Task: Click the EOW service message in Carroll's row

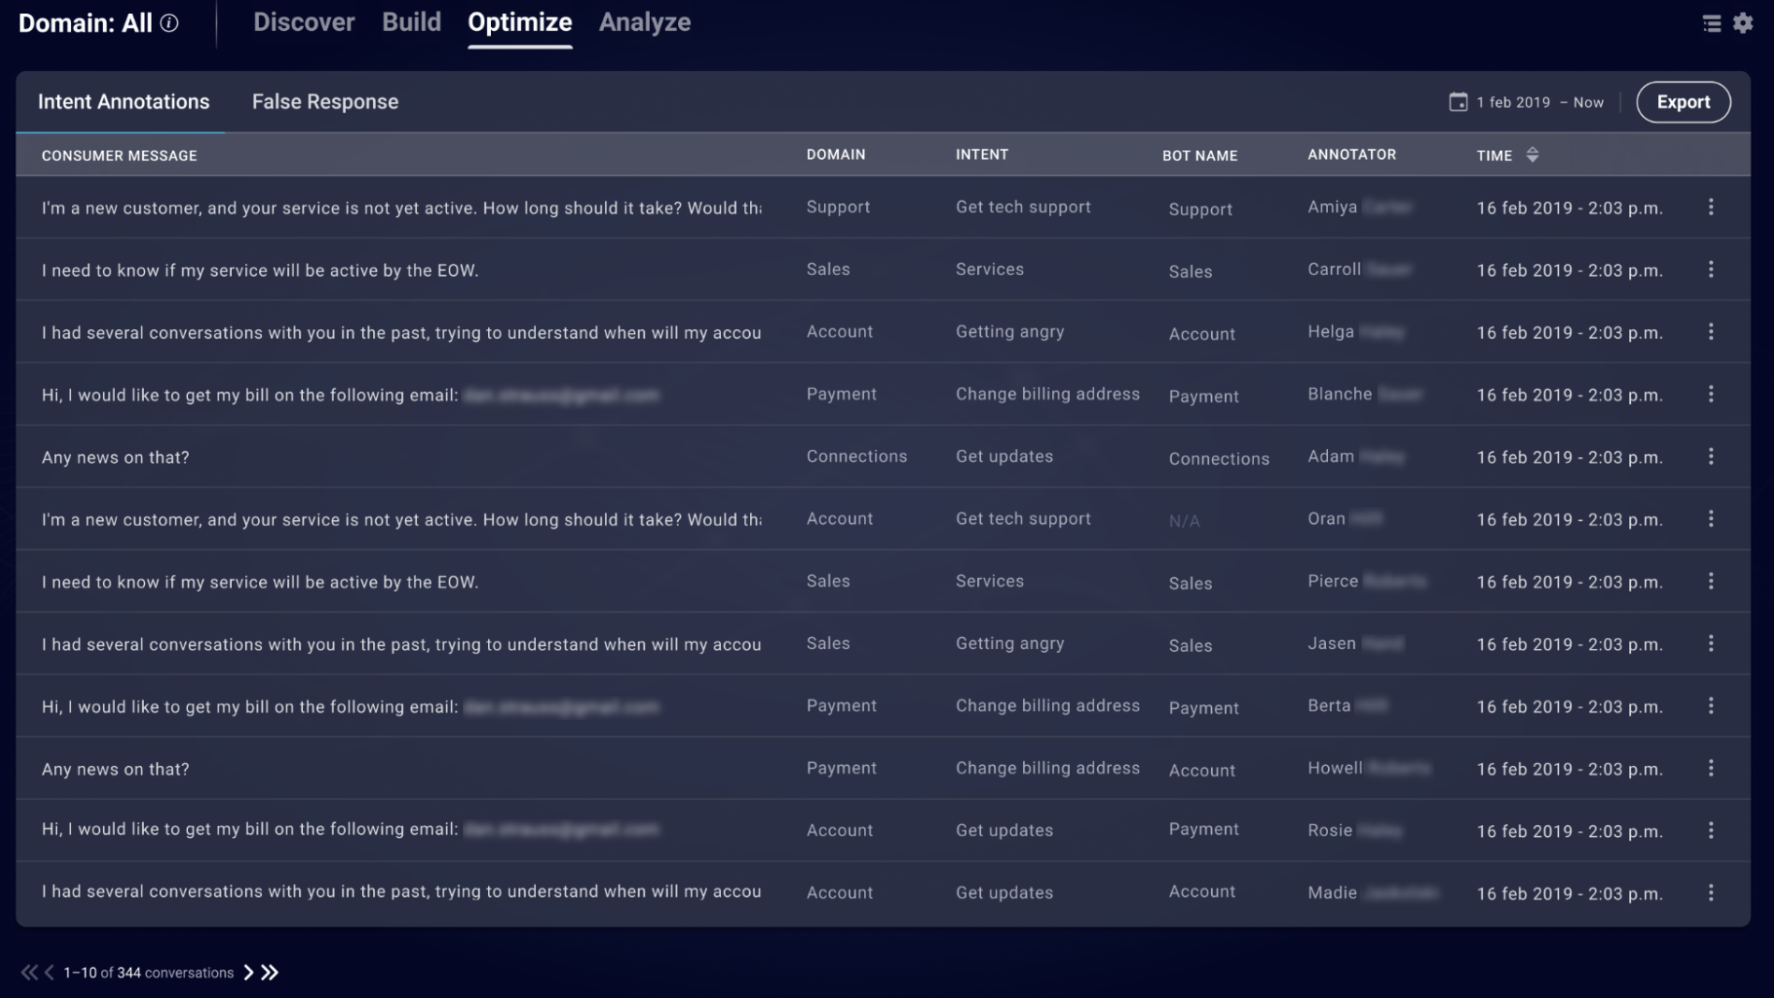Action: point(260,270)
